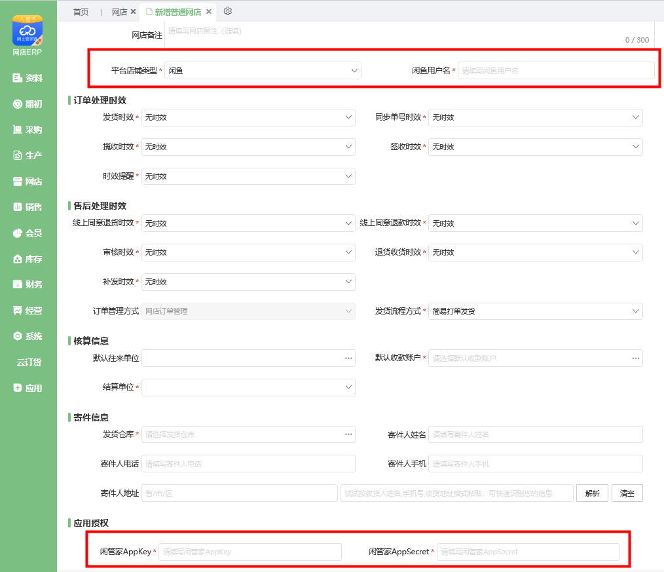Switch to the 网店 tab
This screenshot has width=664, height=572.
click(119, 12)
